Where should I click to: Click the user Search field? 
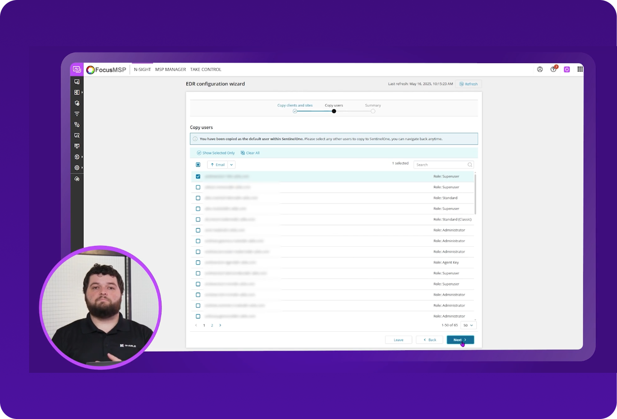click(x=441, y=165)
